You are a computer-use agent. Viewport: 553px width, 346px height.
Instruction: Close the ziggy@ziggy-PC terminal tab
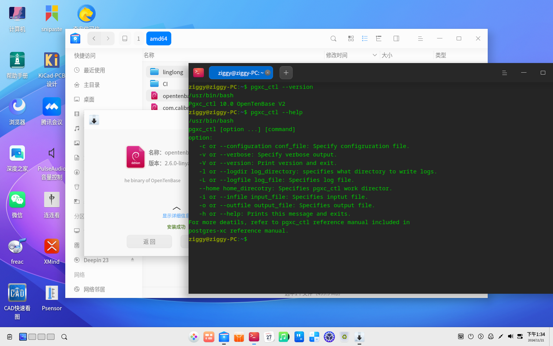pos(268,73)
